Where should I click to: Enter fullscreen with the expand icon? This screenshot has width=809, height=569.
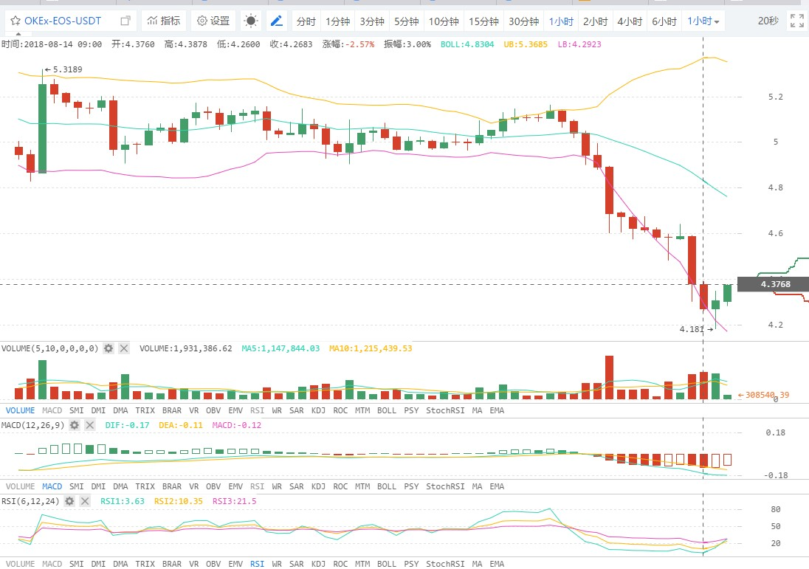[x=796, y=21]
